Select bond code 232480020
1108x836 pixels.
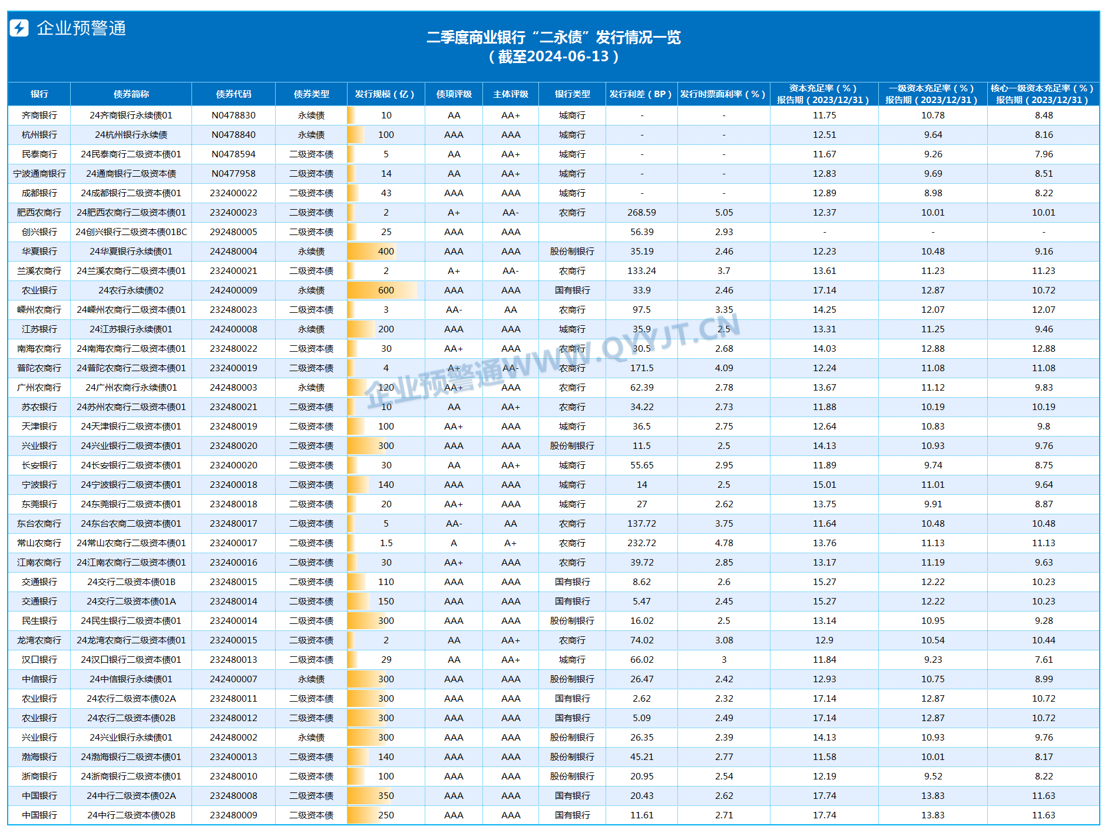234,446
